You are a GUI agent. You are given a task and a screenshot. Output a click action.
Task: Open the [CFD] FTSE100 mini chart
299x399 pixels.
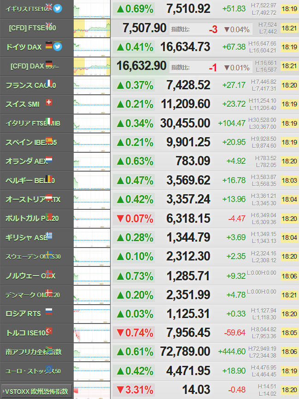(92, 29)
